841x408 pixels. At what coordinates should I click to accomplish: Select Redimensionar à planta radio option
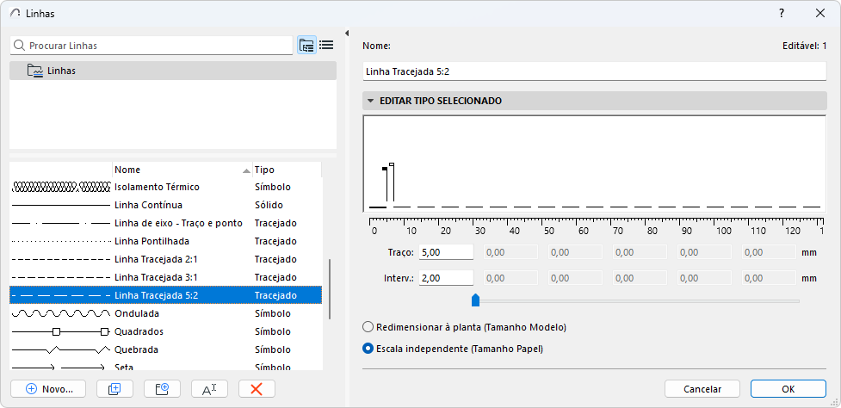pyautogui.click(x=368, y=326)
